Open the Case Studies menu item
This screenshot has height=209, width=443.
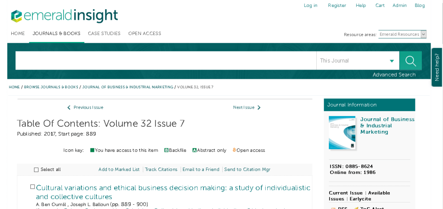104,34
